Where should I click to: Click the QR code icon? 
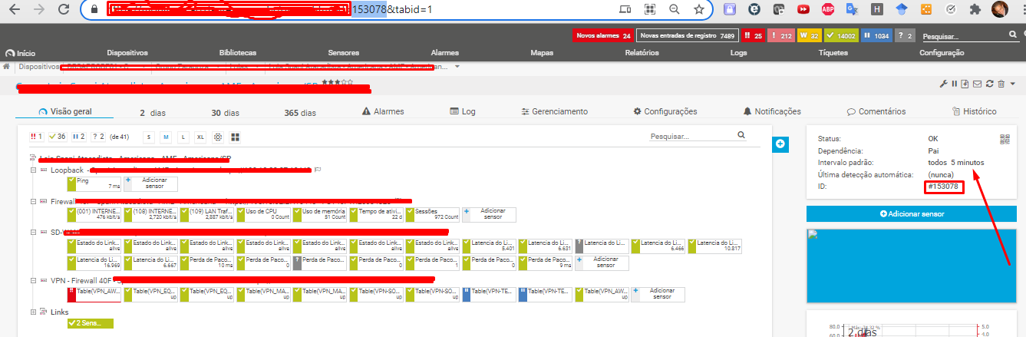(x=1005, y=139)
